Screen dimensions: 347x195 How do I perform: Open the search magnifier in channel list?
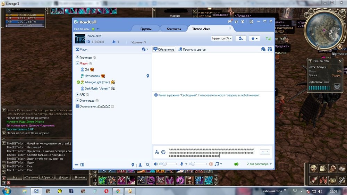148,165
